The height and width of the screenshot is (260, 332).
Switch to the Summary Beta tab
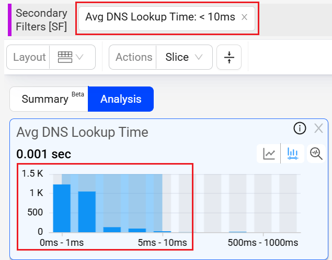pyautogui.click(x=49, y=99)
